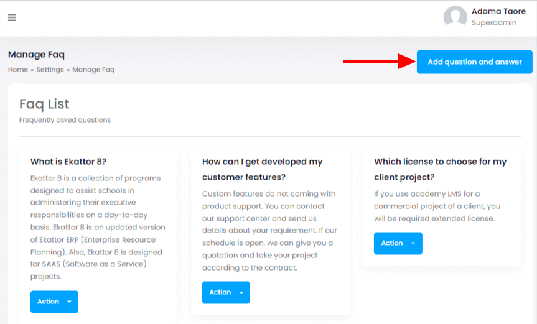Viewport: 537px width, 324px height.
Task: Select Manage Faq breadcrumb item
Action: coord(93,70)
